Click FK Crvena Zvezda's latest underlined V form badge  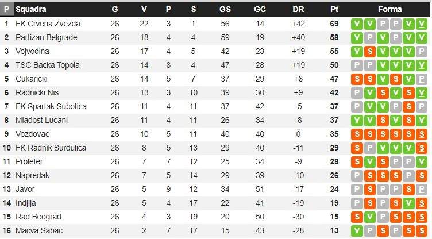coord(421,24)
